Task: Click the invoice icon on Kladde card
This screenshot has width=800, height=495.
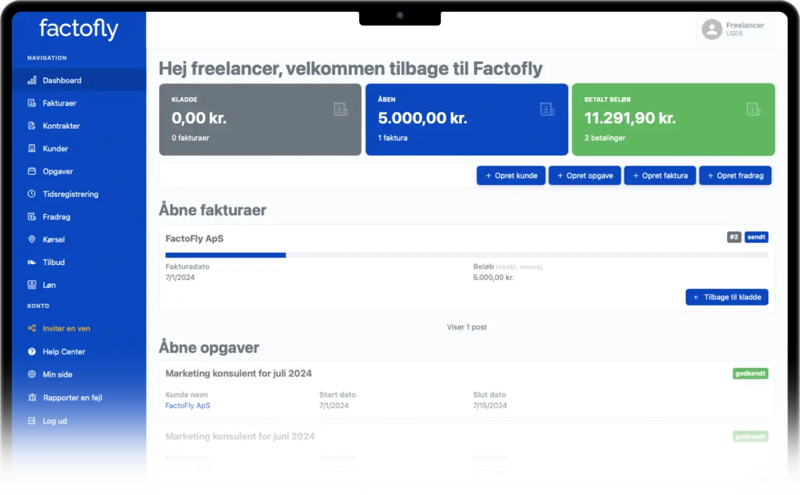Action: tap(341, 109)
